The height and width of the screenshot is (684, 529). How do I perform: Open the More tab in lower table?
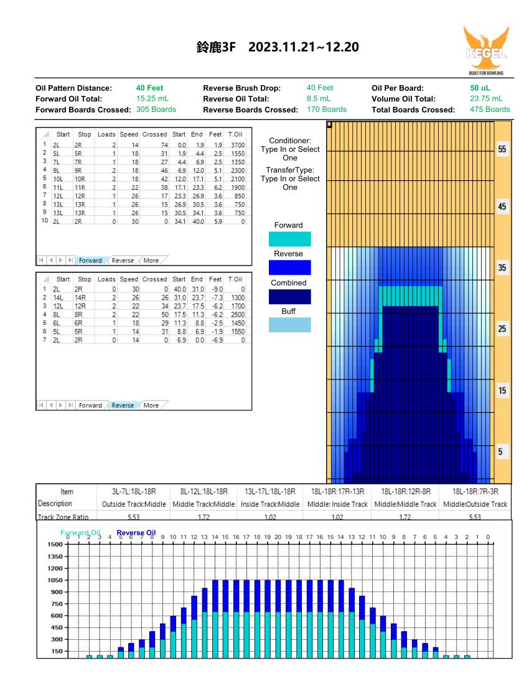151,405
